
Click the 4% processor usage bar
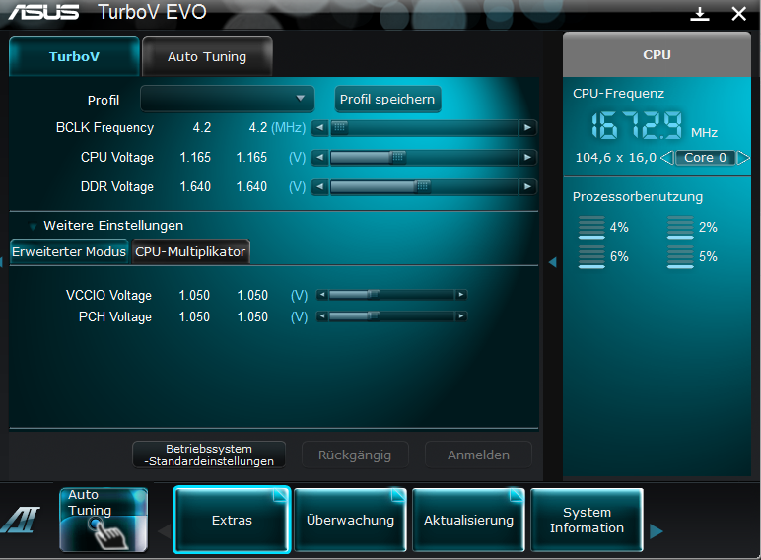click(591, 227)
